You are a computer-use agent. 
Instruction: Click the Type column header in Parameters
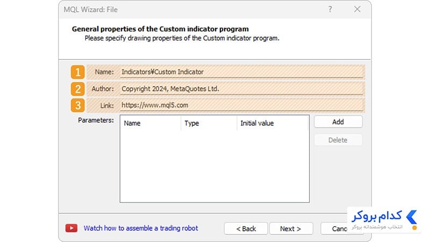click(x=209, y=123)
